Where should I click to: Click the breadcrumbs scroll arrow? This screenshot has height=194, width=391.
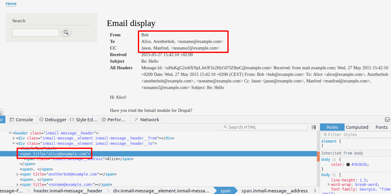315,191
